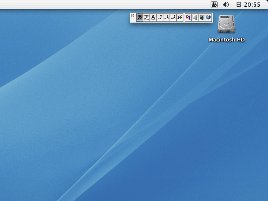Click the input palette's left grip strip
Image resolution: width=268 pixels, height=201 pixels.
pyautogui.click(x=133, y=20)
